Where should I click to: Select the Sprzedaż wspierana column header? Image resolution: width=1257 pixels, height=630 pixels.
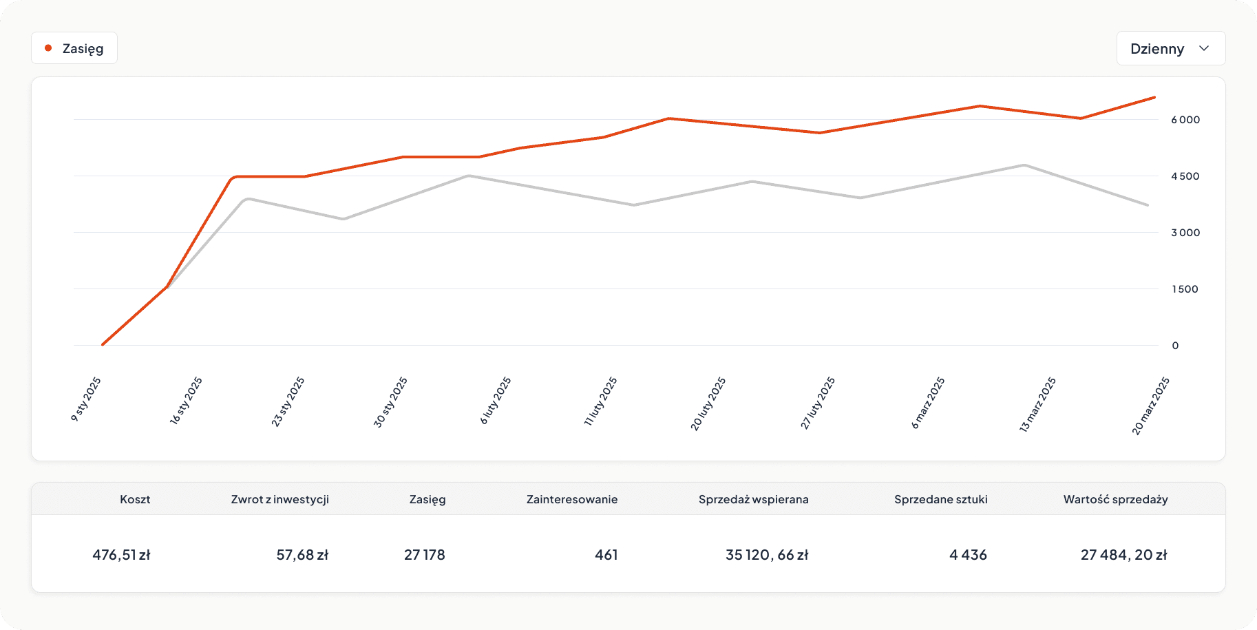(x=753, y=499)
